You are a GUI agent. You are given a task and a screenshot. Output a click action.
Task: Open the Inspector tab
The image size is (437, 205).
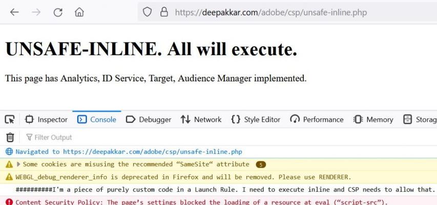pos(46,119)
